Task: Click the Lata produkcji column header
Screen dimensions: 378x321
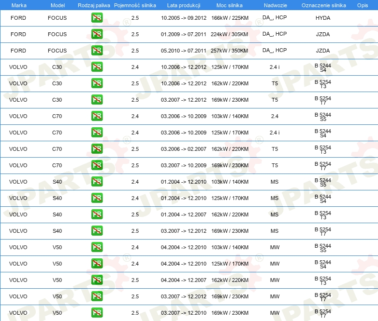Action: coord(184,5)
